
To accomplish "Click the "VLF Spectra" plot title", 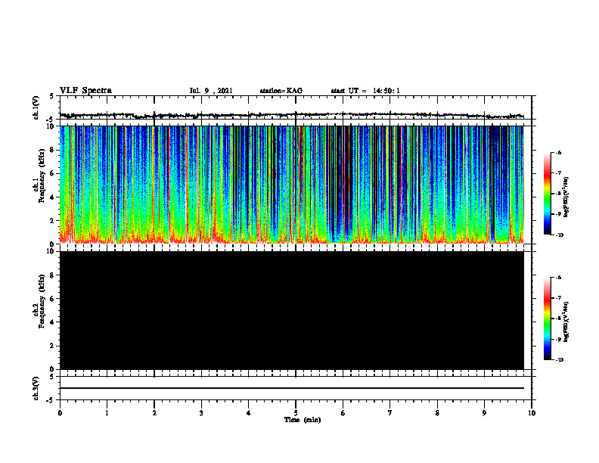I will [x=85, y=91].
